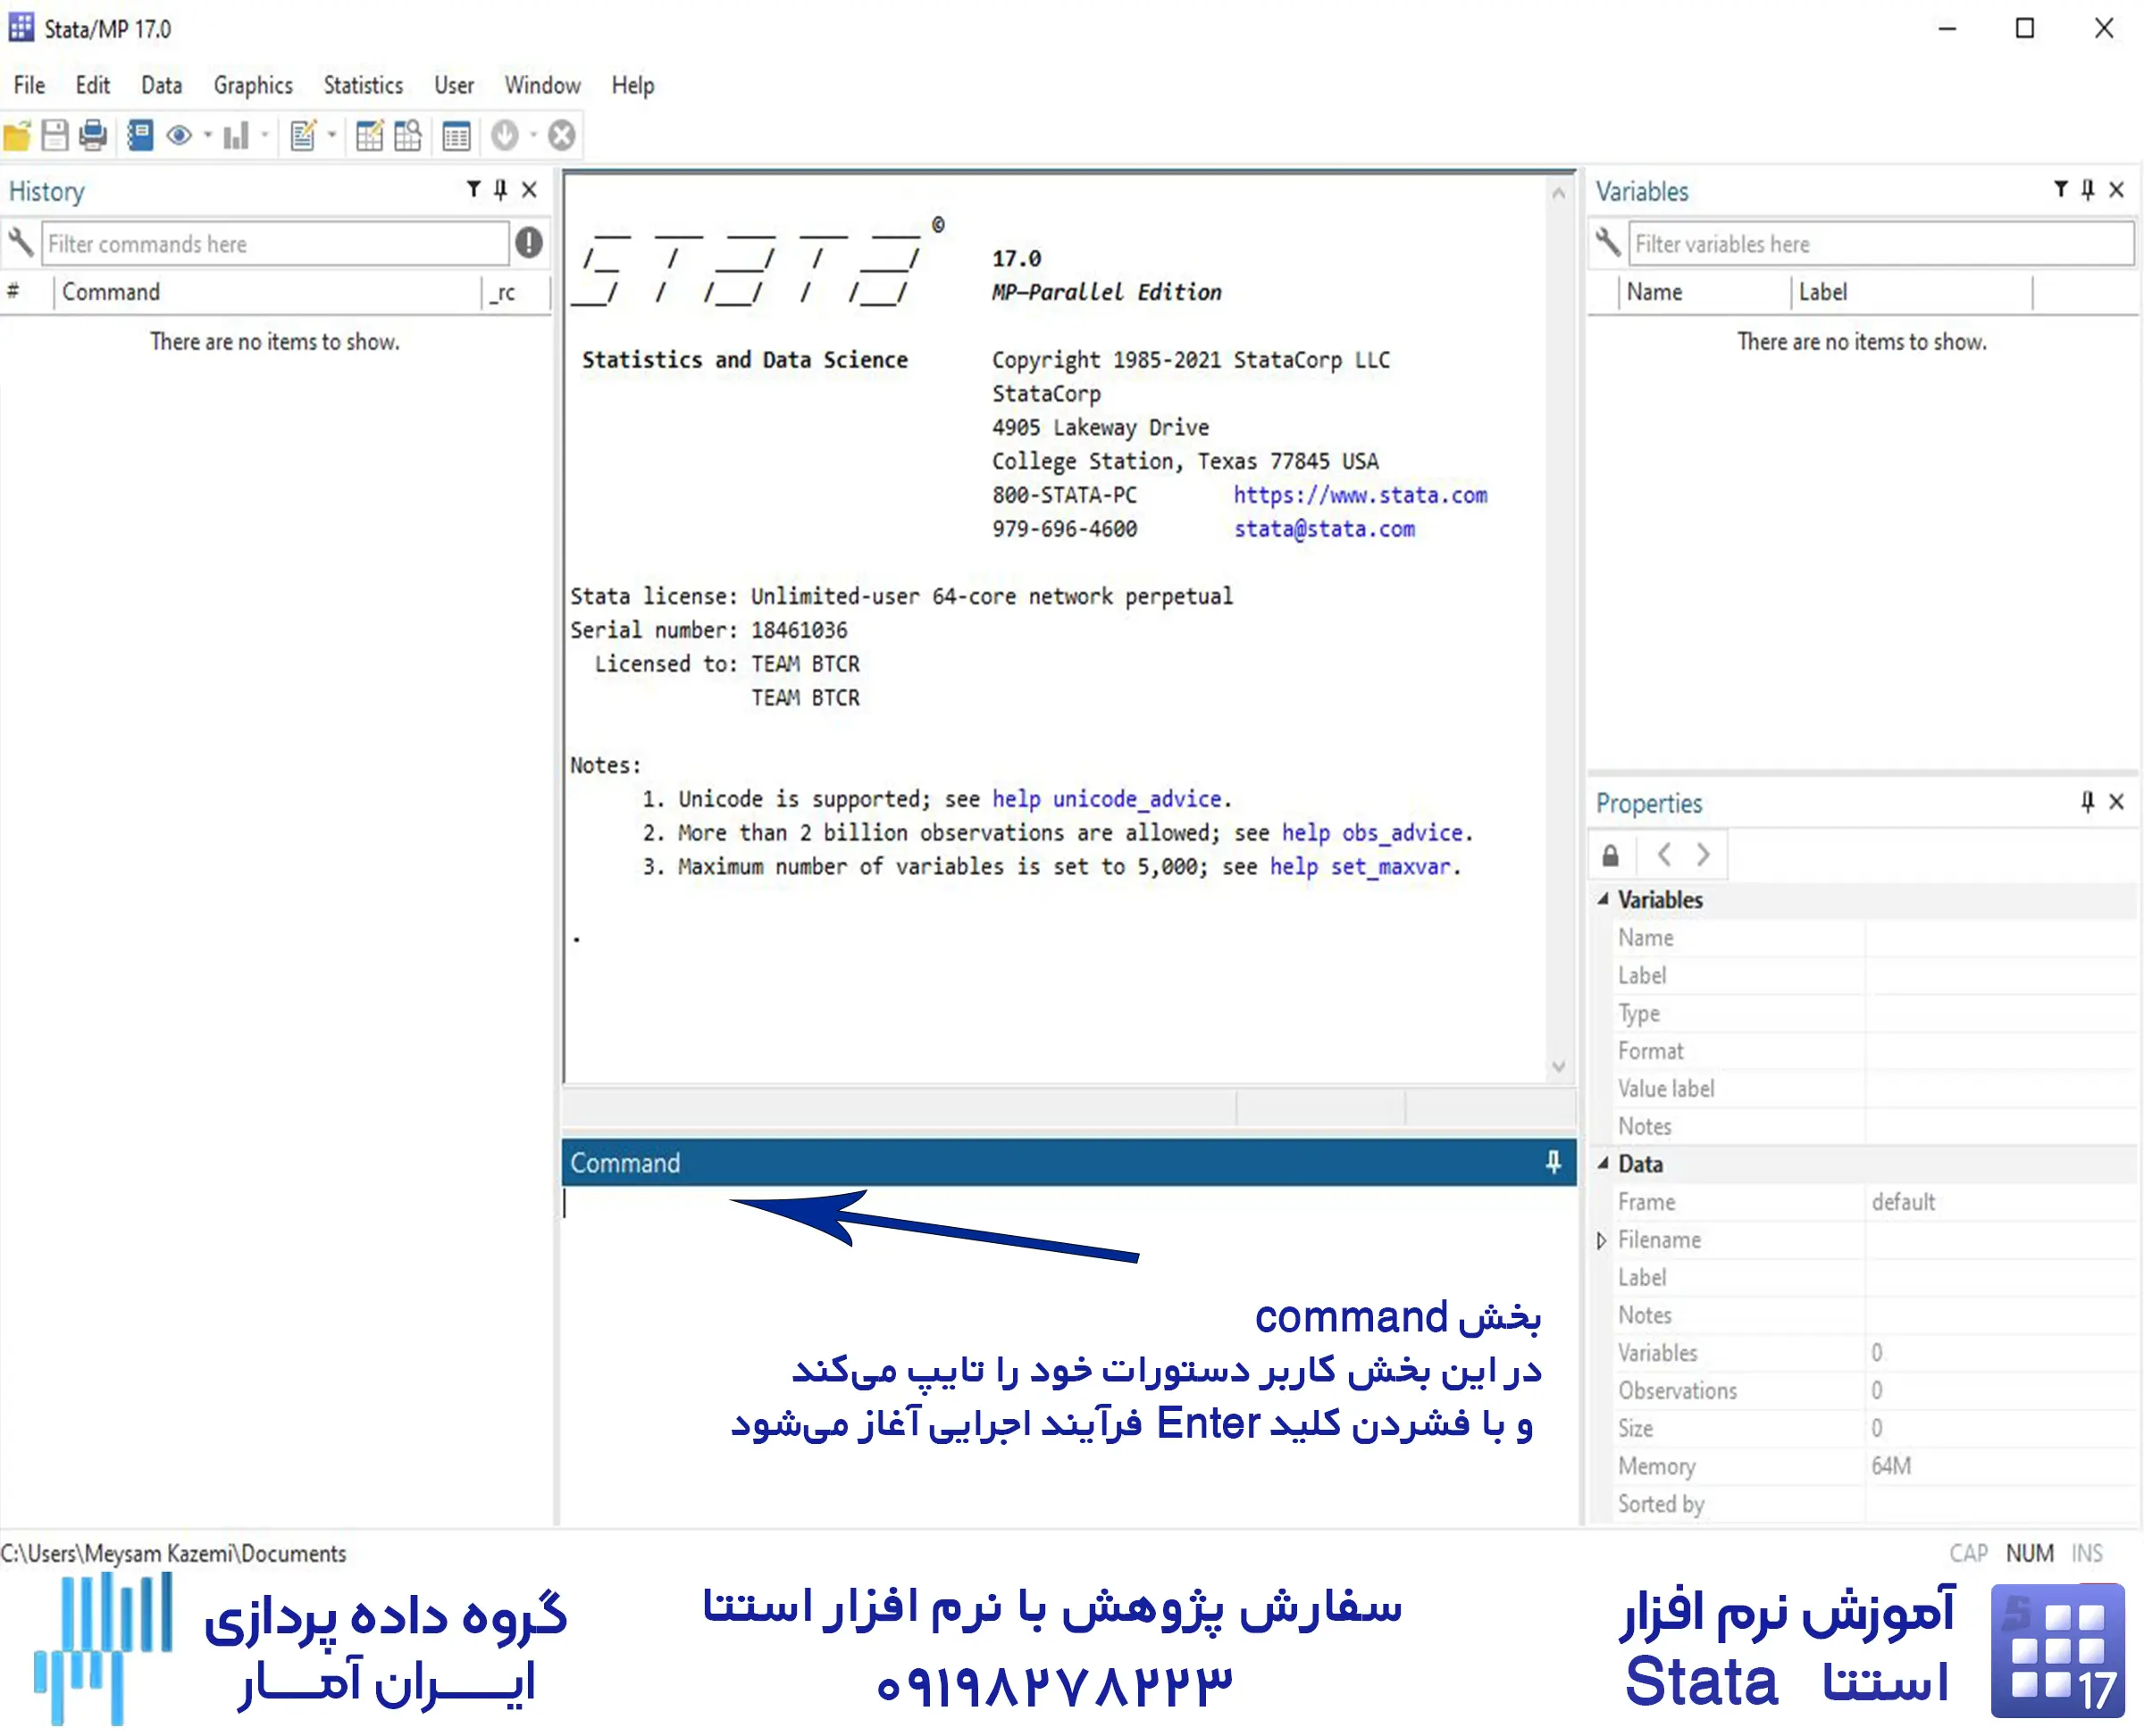The height and width of the screenshot is (1736, 2144).
Task: Click the Graph toolbar icon
Action: (236, 136)
